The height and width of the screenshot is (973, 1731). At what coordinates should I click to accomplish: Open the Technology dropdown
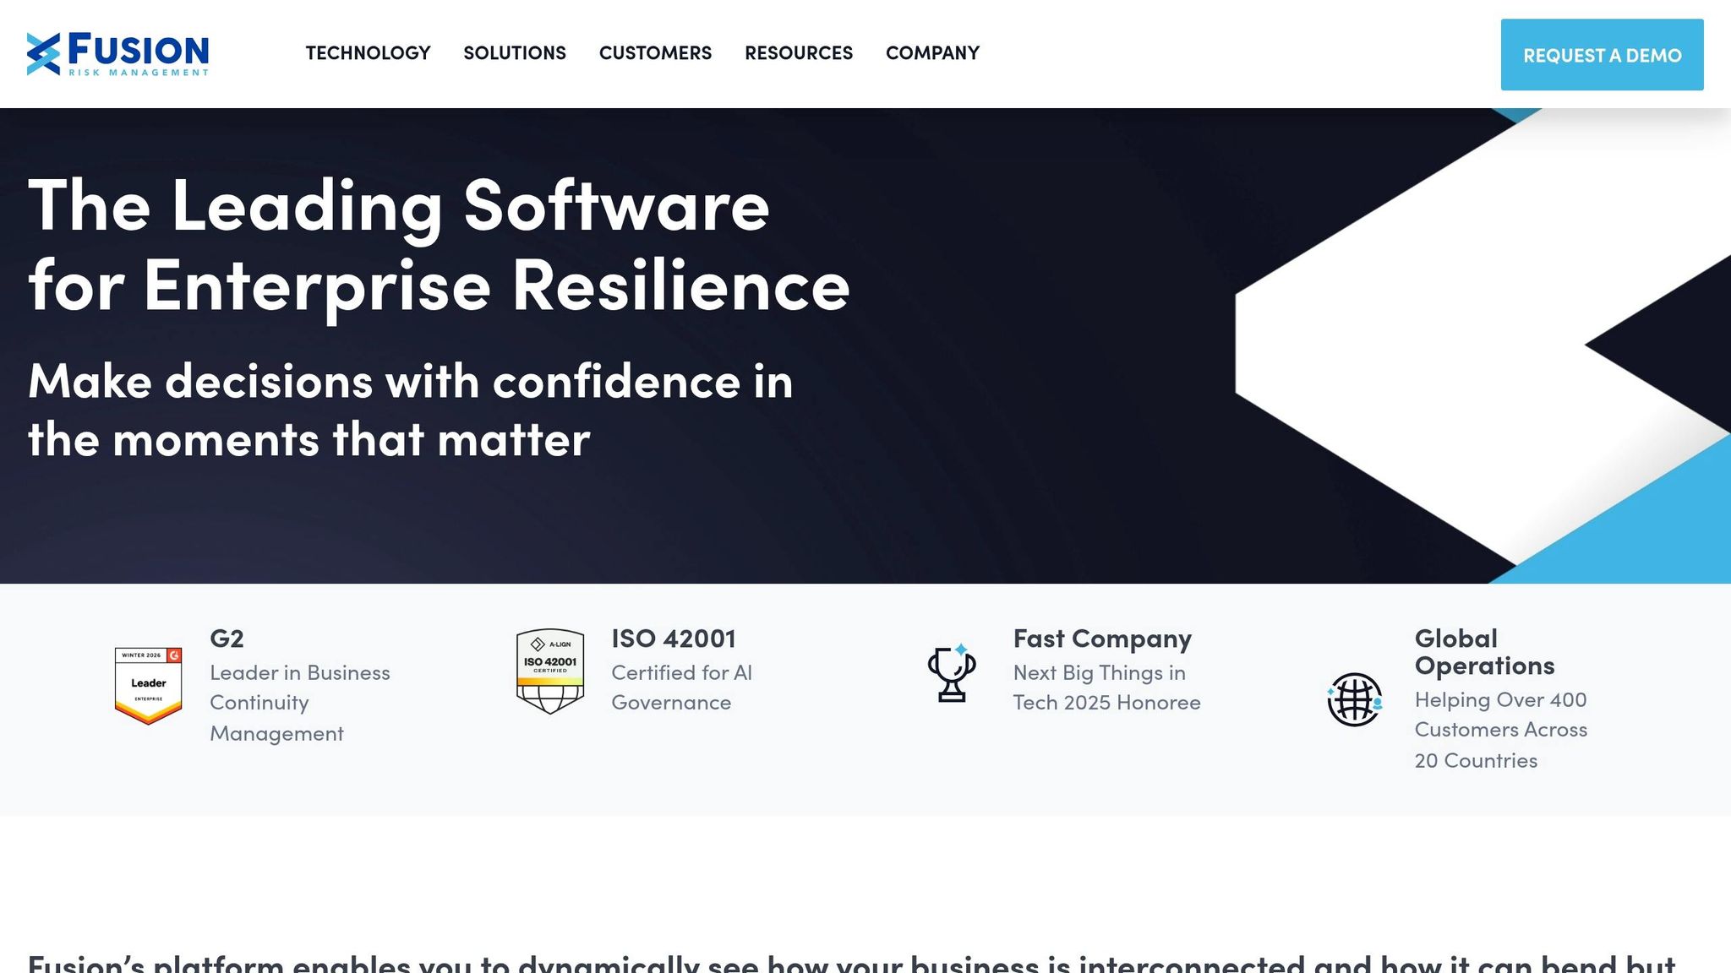[x=368, y=53]
